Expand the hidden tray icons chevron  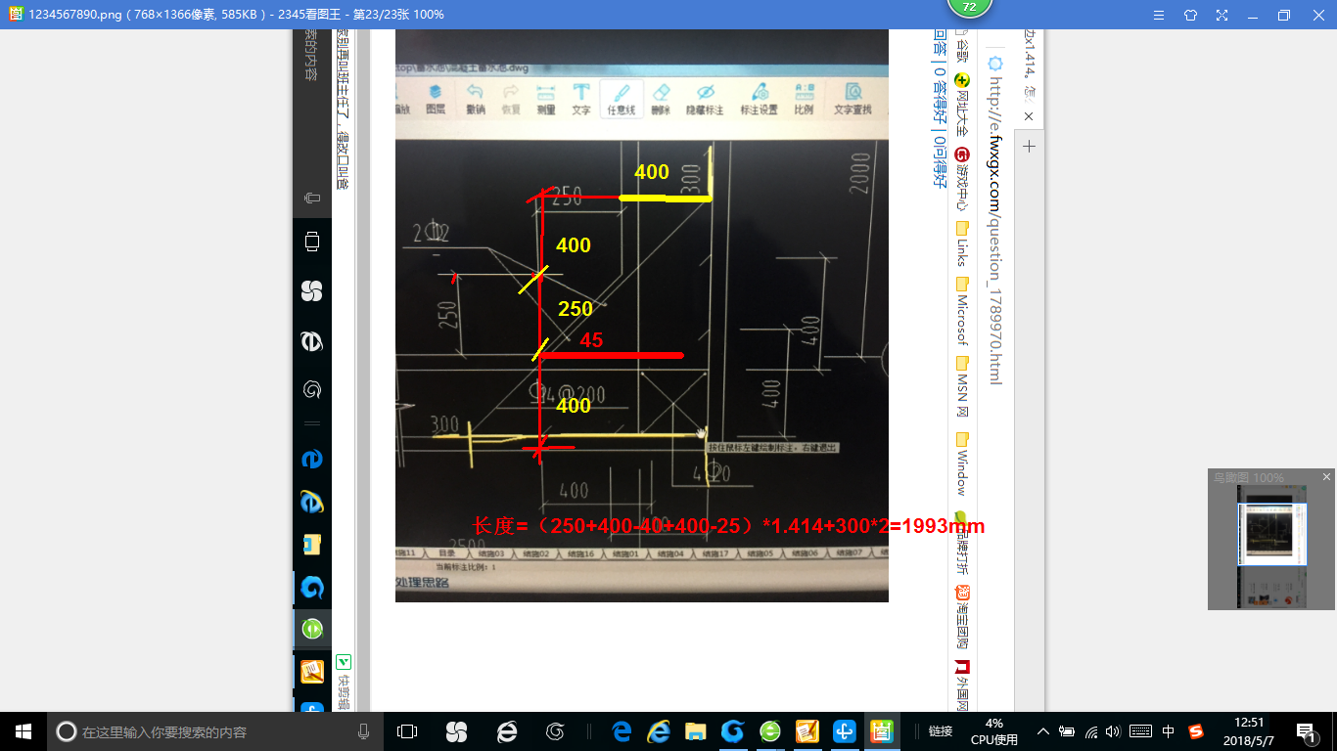click(x=1043, y=731)
